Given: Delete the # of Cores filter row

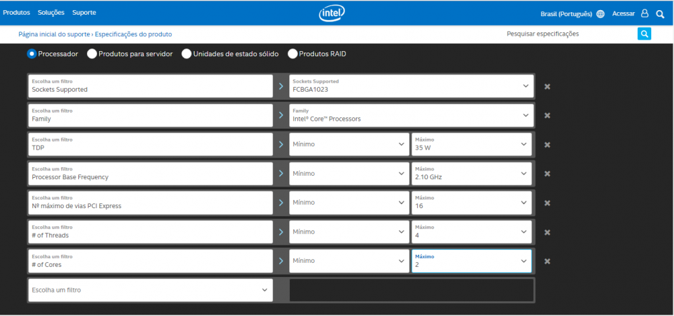Looking at the screenshot, I should pos(547,261).
